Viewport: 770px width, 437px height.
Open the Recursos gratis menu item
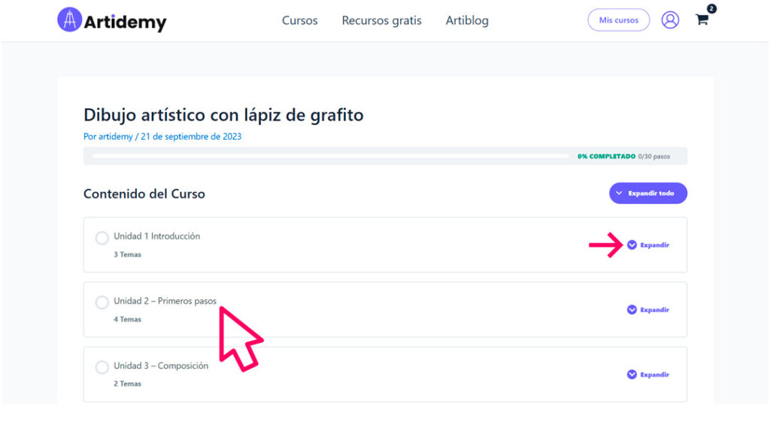pos(381,20)
